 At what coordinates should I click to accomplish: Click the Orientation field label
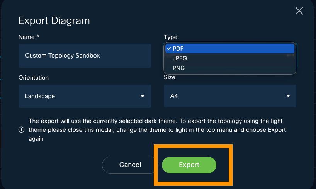34,78
